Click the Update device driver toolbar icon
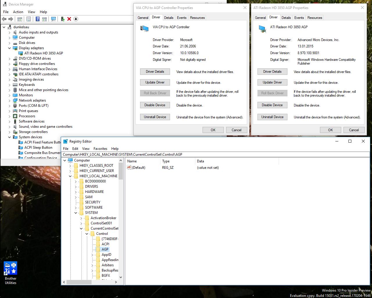Image resolution: width=372 pixels, height=298 pixels. tap(62, 19)
